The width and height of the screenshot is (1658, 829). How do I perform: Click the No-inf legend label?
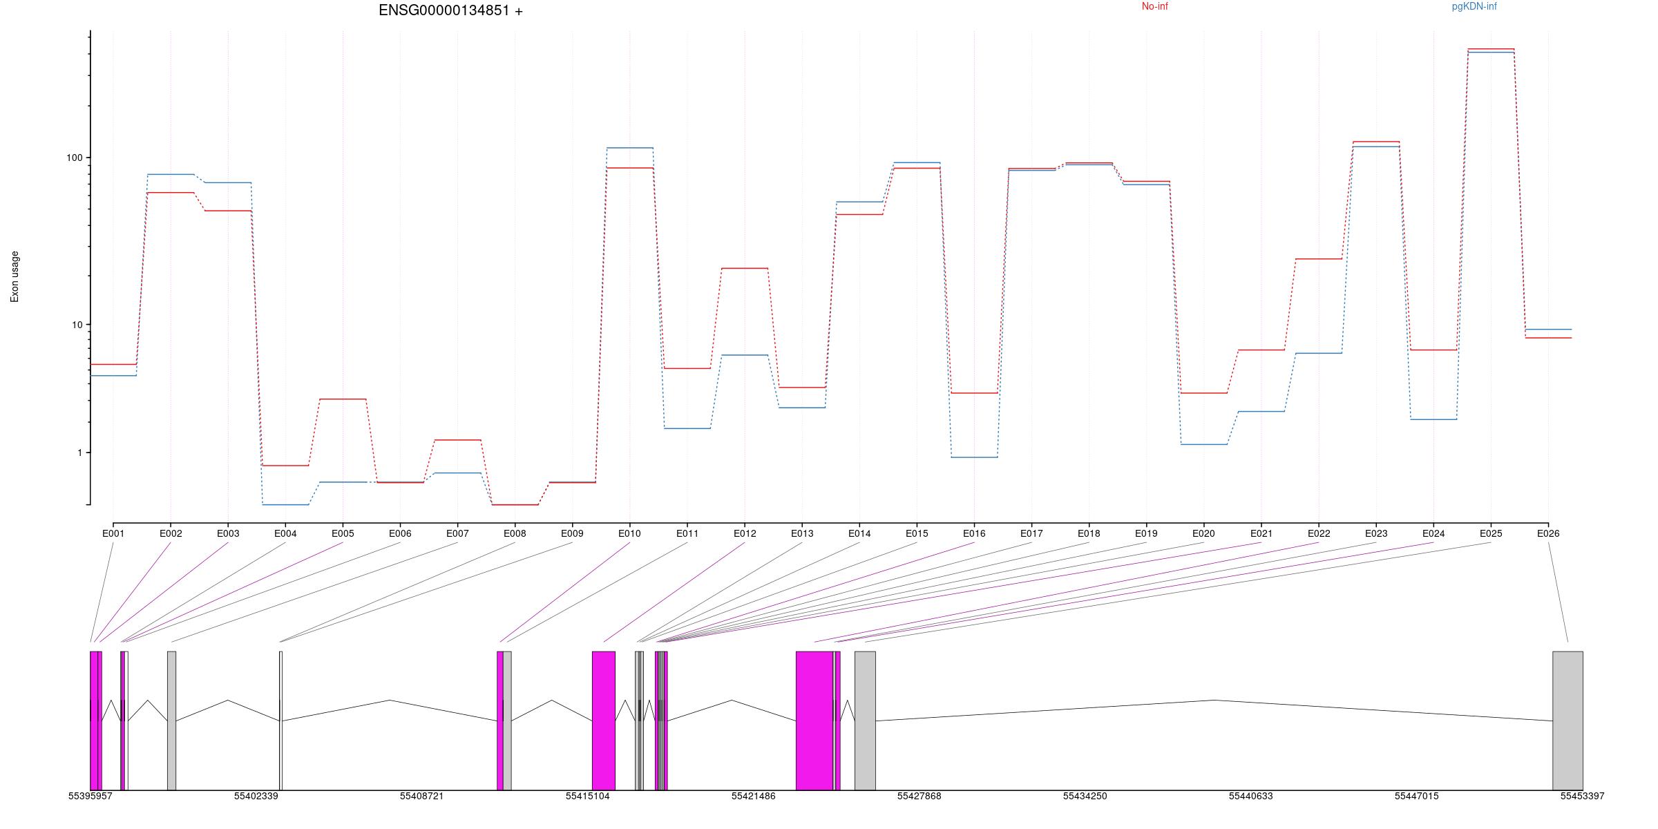1154,7
